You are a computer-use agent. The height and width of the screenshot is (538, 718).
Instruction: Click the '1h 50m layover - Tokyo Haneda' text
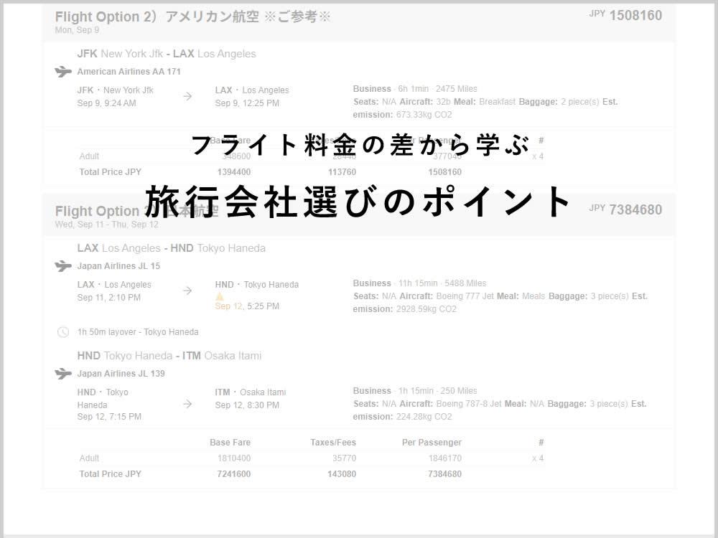pyautogui.click(x=138, y=332)
